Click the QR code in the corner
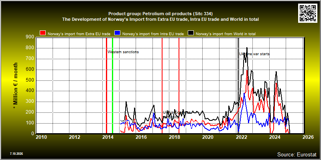The image size is (321, 160). (308, 13)
